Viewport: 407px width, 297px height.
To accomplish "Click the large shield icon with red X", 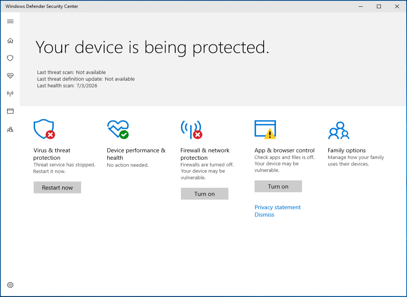I will [x=44, y=129].
